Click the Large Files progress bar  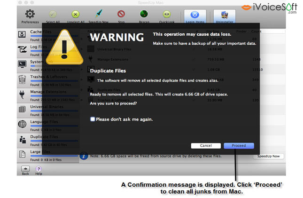[x=54, y=156]
